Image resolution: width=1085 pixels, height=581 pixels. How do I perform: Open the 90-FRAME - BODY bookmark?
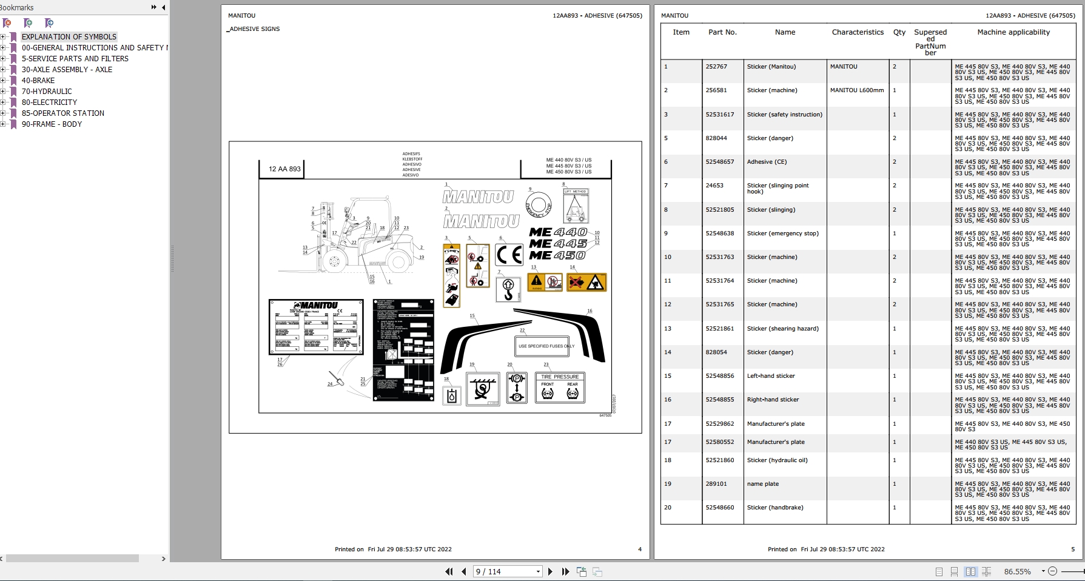pyautogui.click(x=52, y=124)
